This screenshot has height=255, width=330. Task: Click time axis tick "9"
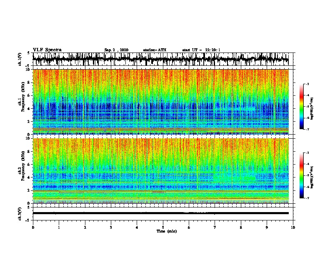coord(267,227)
